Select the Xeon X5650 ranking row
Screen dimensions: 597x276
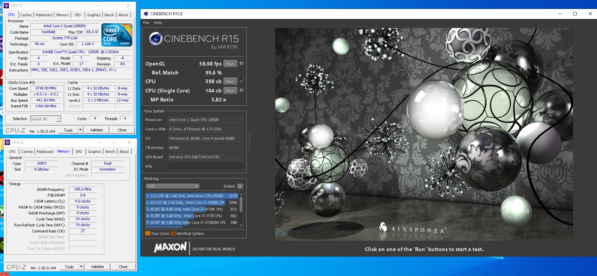[x=192, y=196]
